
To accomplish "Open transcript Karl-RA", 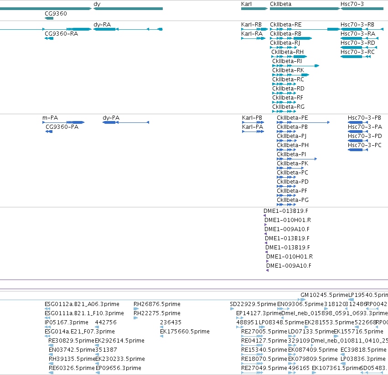I will [252, 34].
